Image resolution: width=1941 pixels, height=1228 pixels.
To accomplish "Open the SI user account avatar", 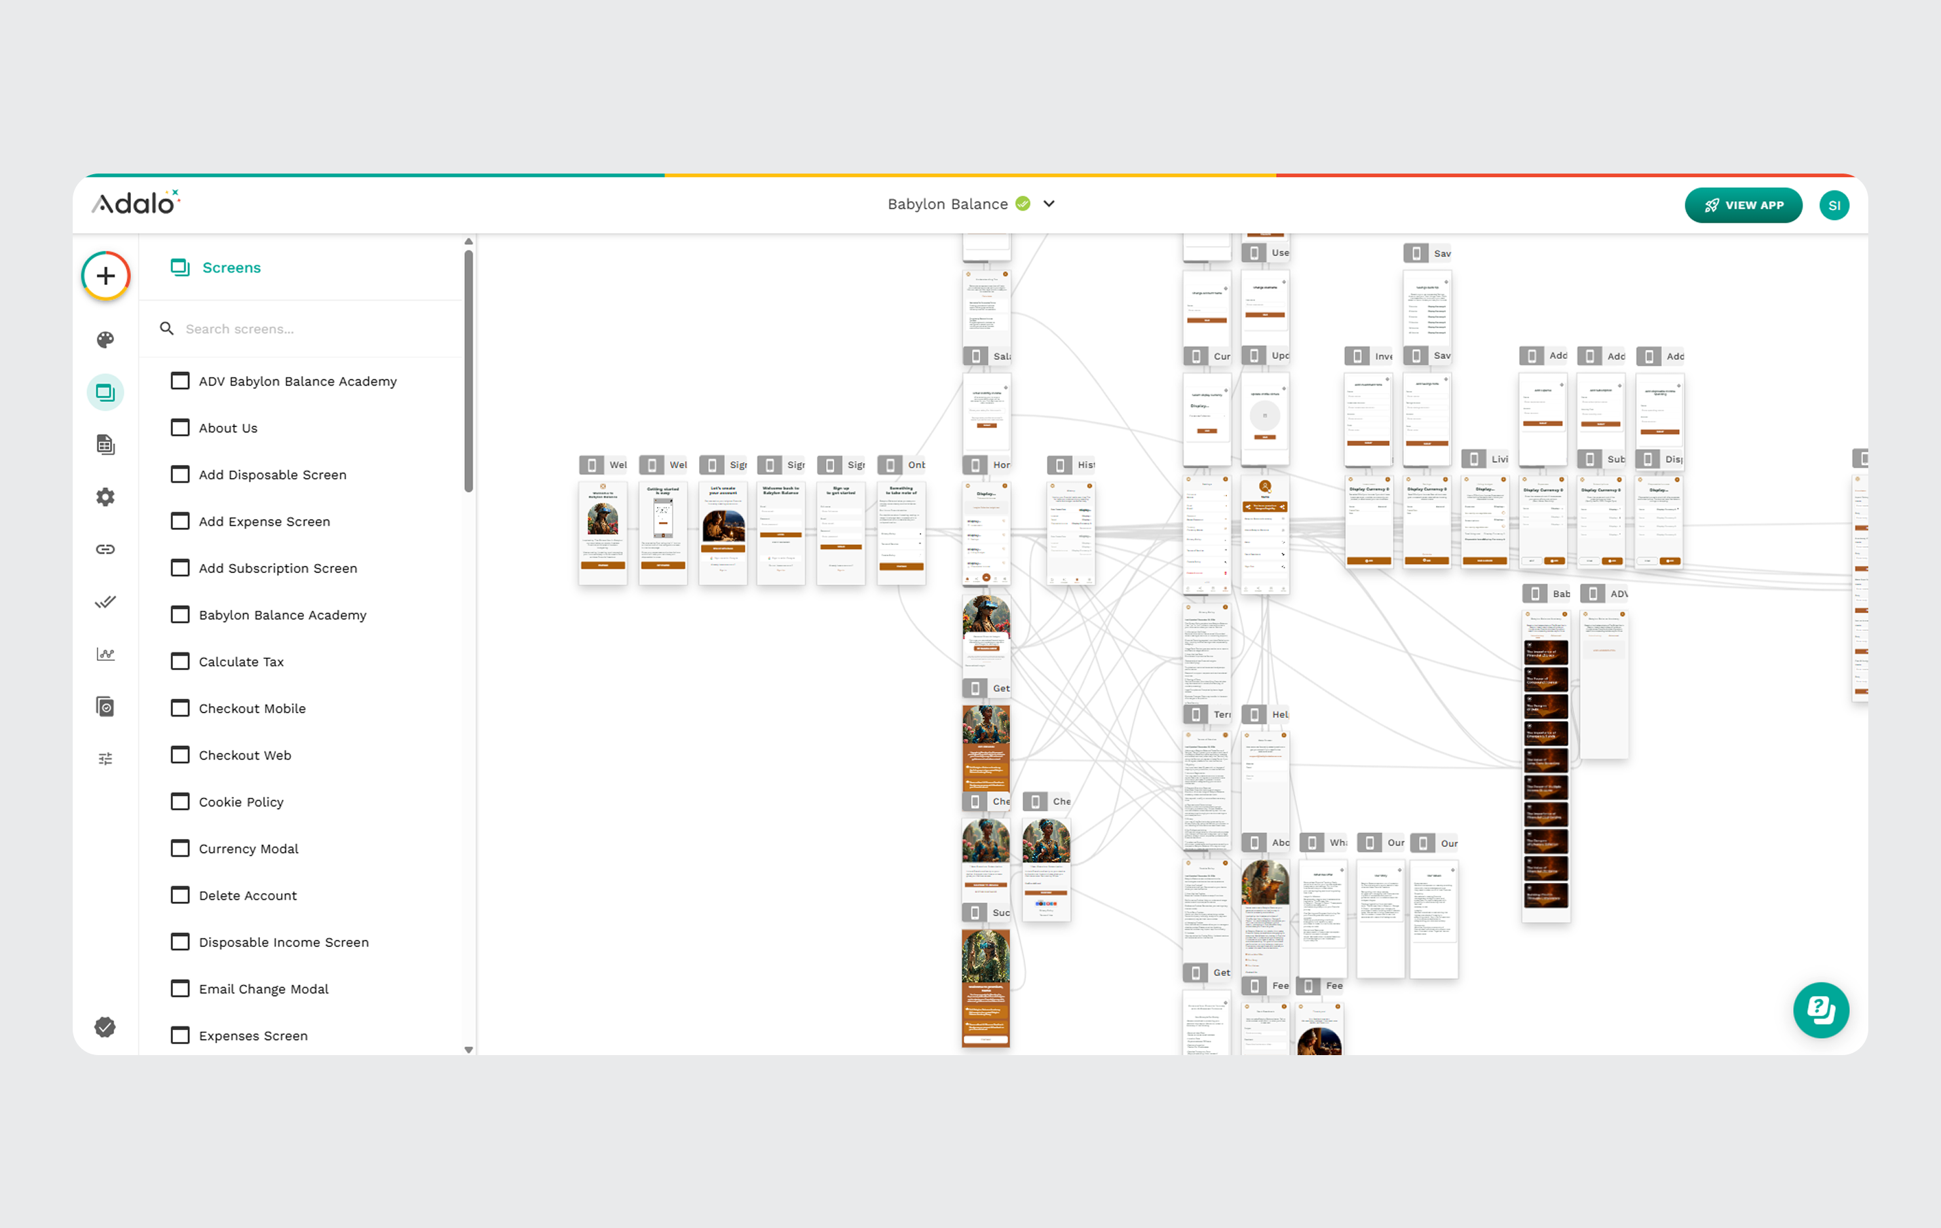I will 1834,206.
